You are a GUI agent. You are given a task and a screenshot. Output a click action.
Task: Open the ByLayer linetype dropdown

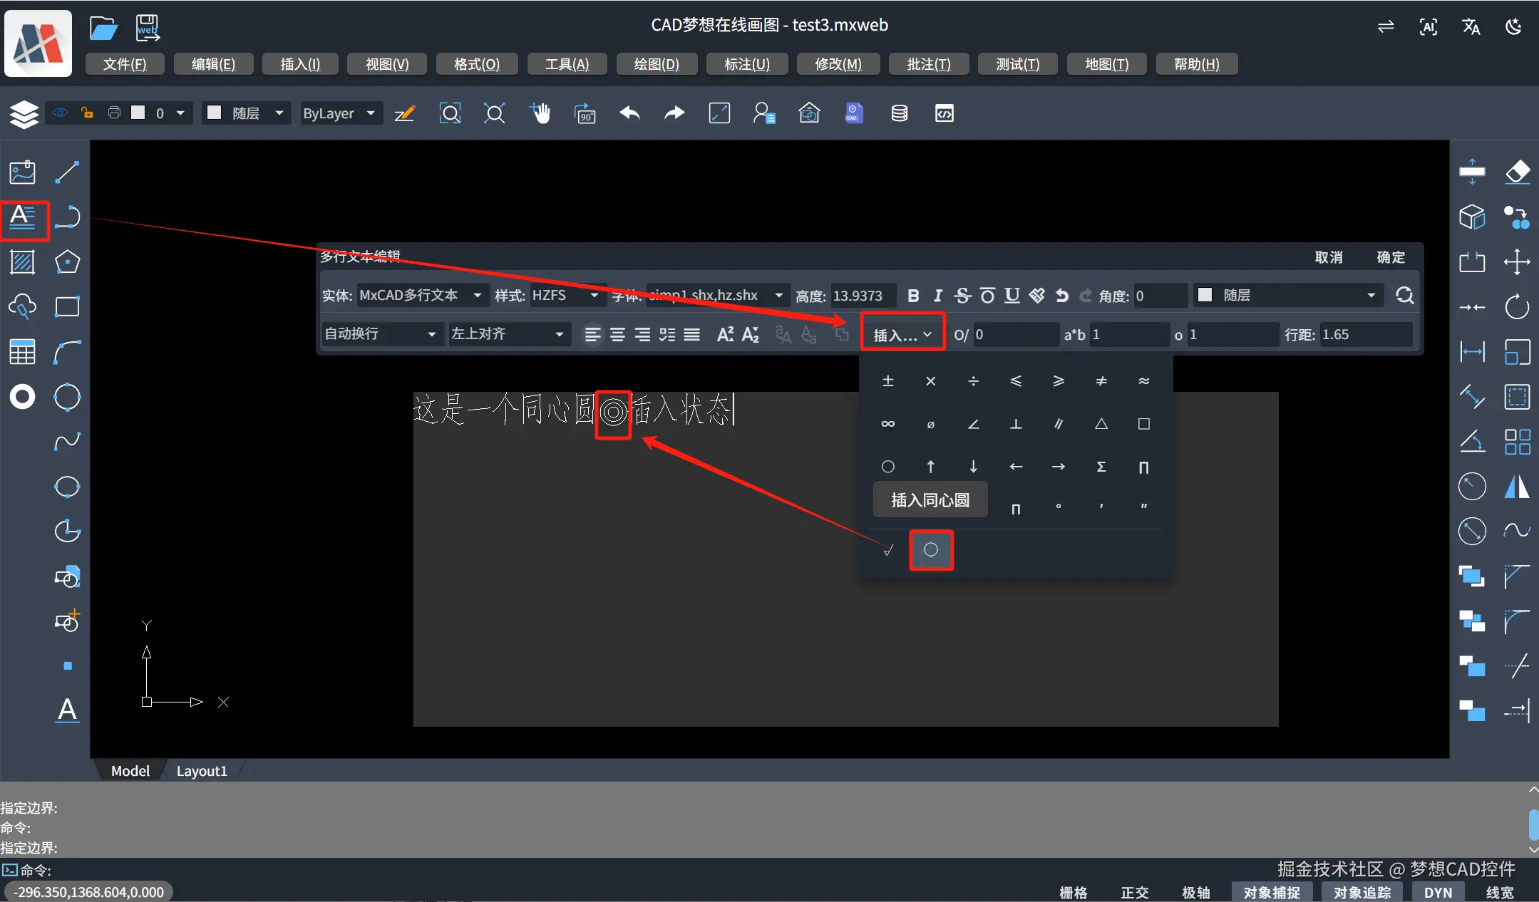[340, 113]
